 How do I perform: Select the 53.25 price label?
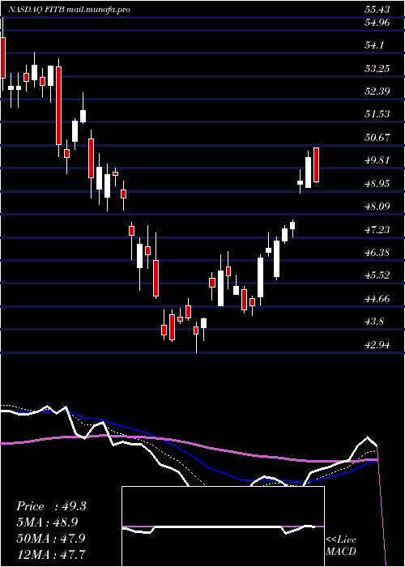377,68
